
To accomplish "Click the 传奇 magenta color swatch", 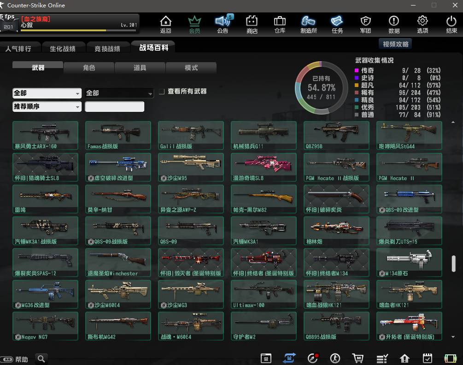I will pyautogui.click(x=357, y=70).
